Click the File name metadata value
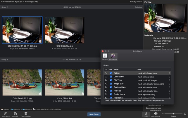This screenshot has width=188, height=118. 174,38
